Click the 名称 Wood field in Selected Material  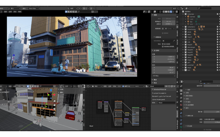click(x=167, y=103)
